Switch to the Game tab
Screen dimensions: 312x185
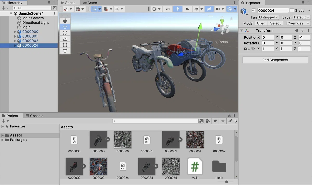click(90, 3)
